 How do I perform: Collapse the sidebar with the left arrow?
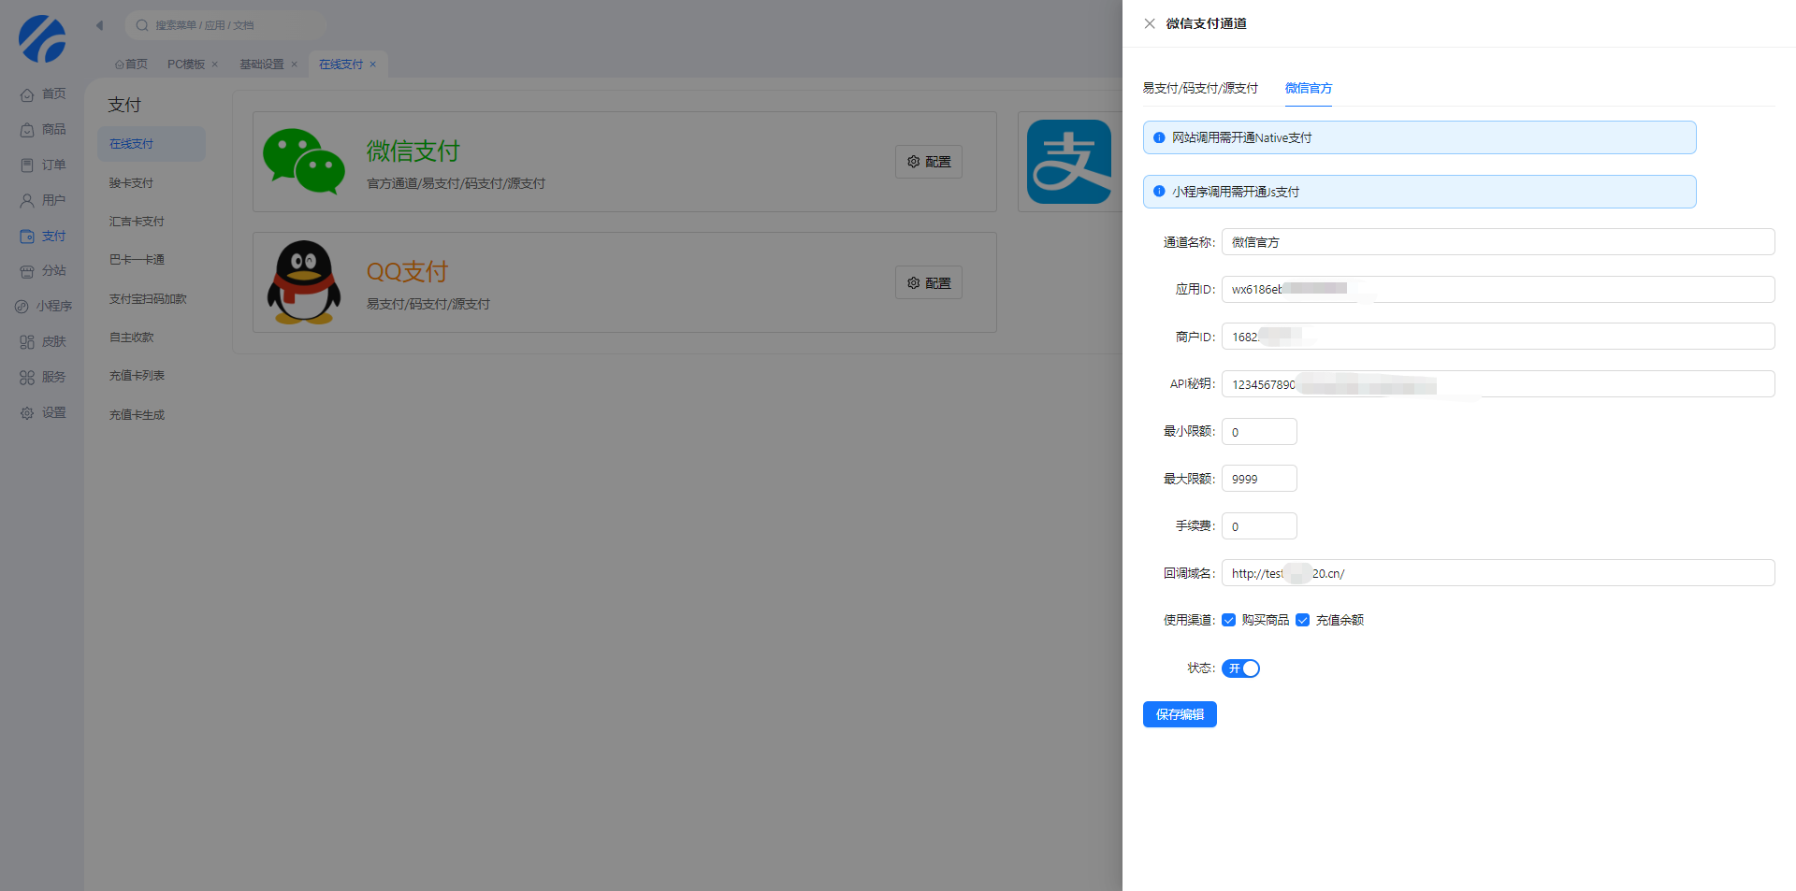click(99, 25)
